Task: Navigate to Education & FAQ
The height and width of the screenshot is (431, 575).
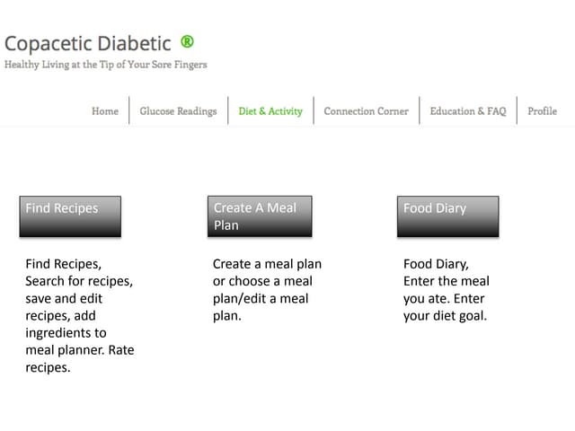Action: pos(467,111)
